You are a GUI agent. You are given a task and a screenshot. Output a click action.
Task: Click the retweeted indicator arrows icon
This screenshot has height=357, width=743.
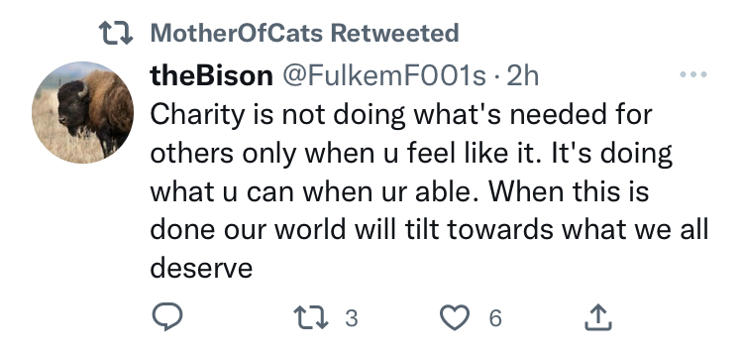click(x=116, y=34)
